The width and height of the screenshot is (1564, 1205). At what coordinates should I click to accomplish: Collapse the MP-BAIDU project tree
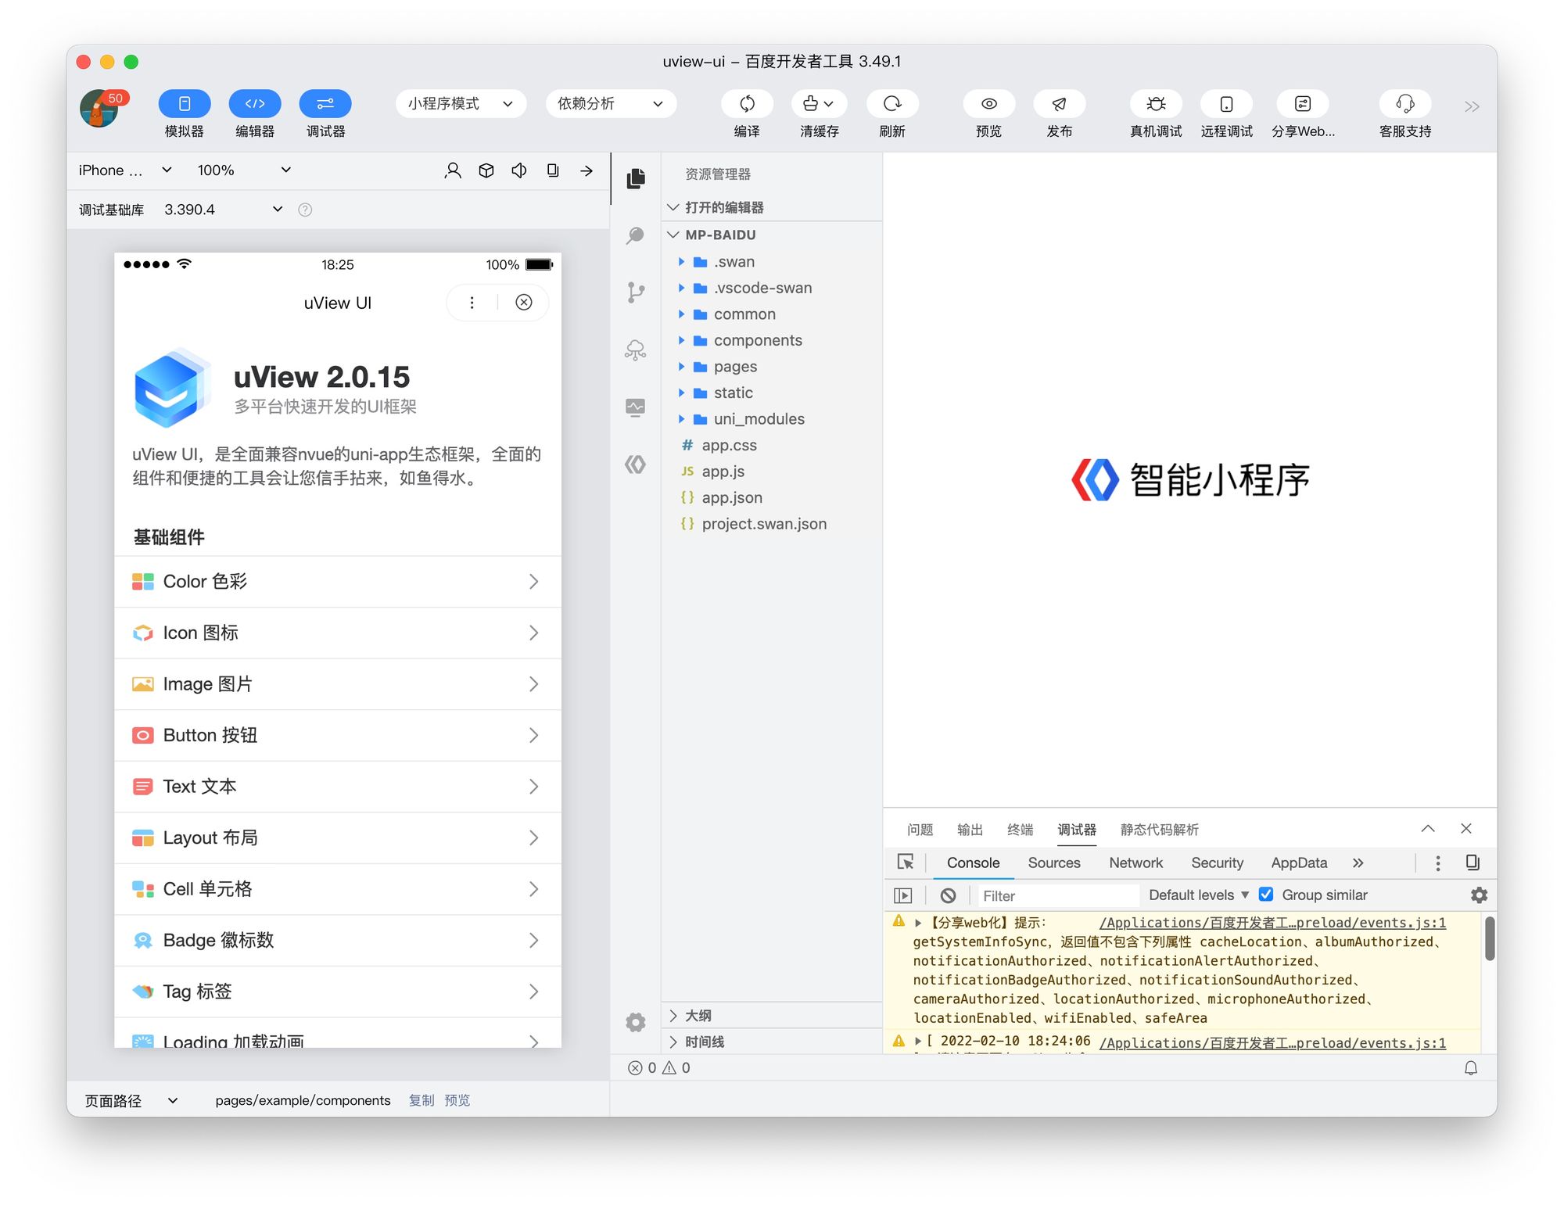pyautogui.click(x=772, y=235)
